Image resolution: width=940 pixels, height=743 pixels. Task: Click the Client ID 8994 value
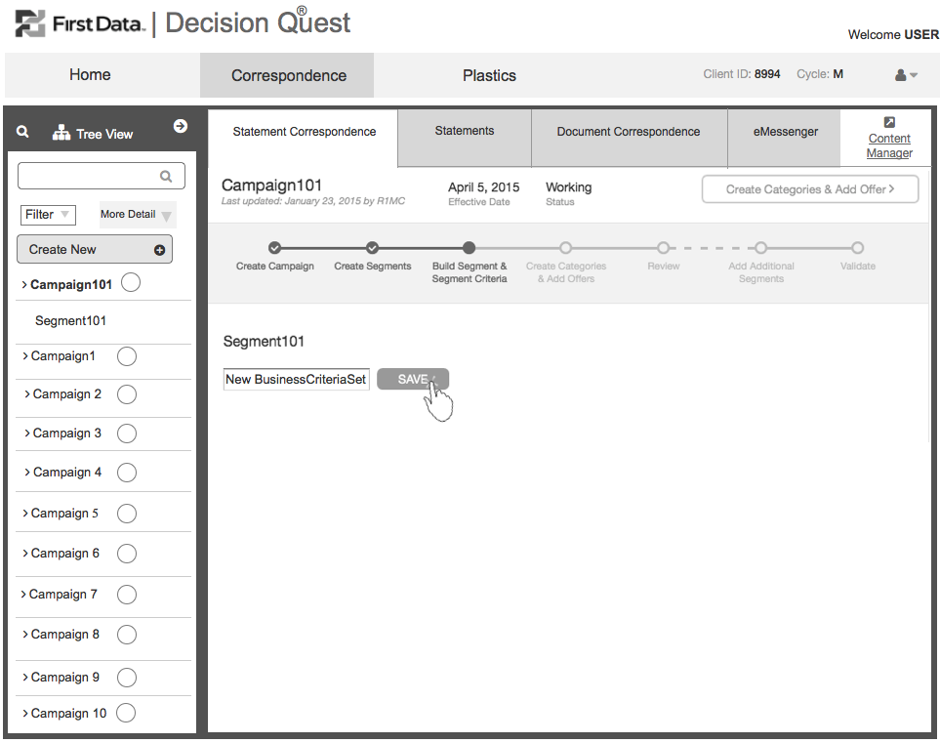point(767,74)
